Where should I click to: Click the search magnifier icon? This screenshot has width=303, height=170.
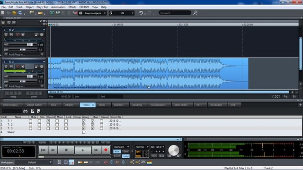pos(196,13)
